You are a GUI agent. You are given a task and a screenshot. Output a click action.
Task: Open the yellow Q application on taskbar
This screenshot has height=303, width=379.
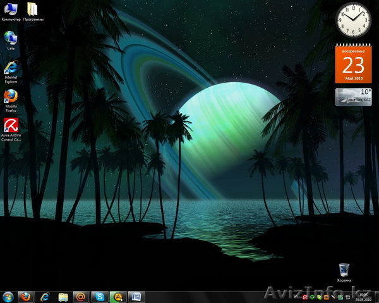click(117, 296)
